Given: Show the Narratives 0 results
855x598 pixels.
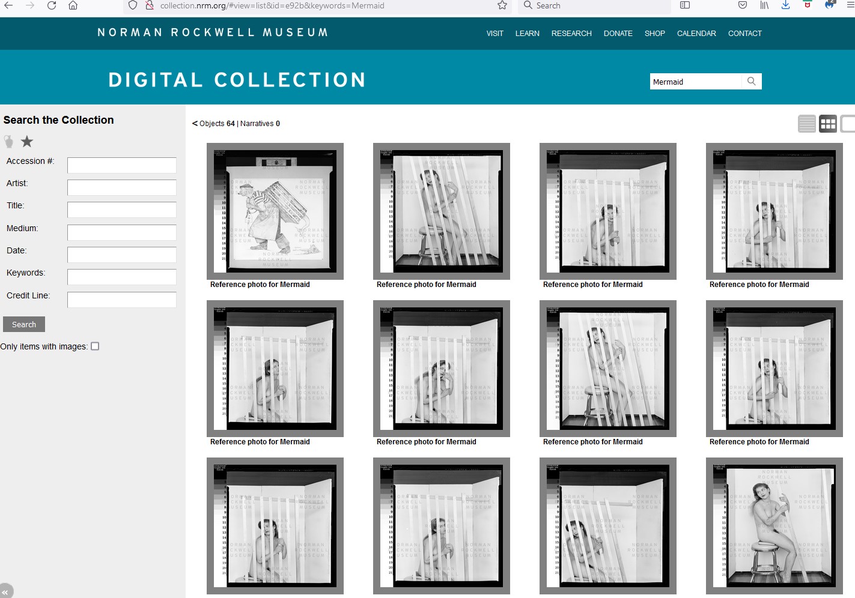Looking at the screenshot, I should 260,124.
